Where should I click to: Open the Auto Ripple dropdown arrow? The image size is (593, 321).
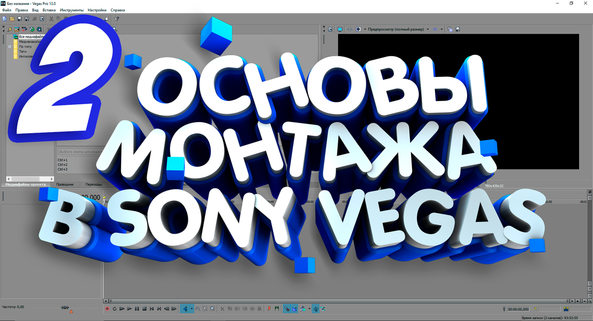pyautogui.click(x=309, y=309)
